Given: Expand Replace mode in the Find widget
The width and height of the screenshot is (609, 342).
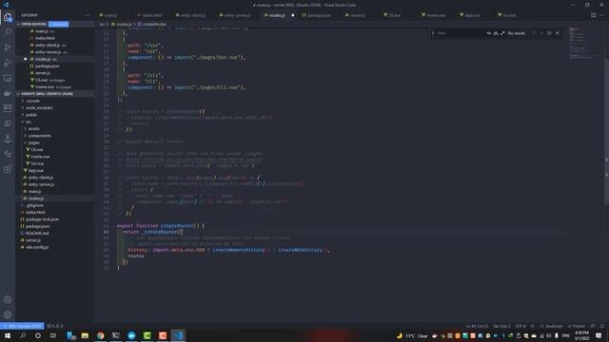Looking at the screenshot, I should click(433, 33).
